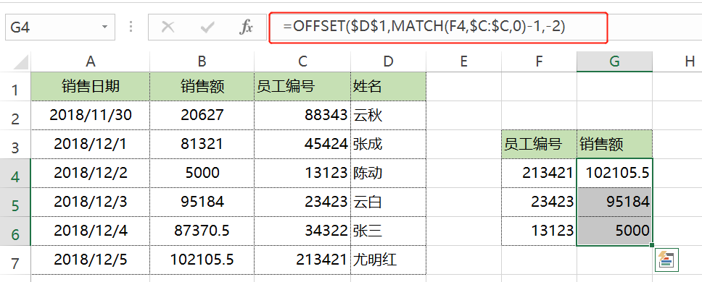This screenshot has width=702, height=282.
Task: Click the Insert Function fx icon
Action: coord(246,27)
